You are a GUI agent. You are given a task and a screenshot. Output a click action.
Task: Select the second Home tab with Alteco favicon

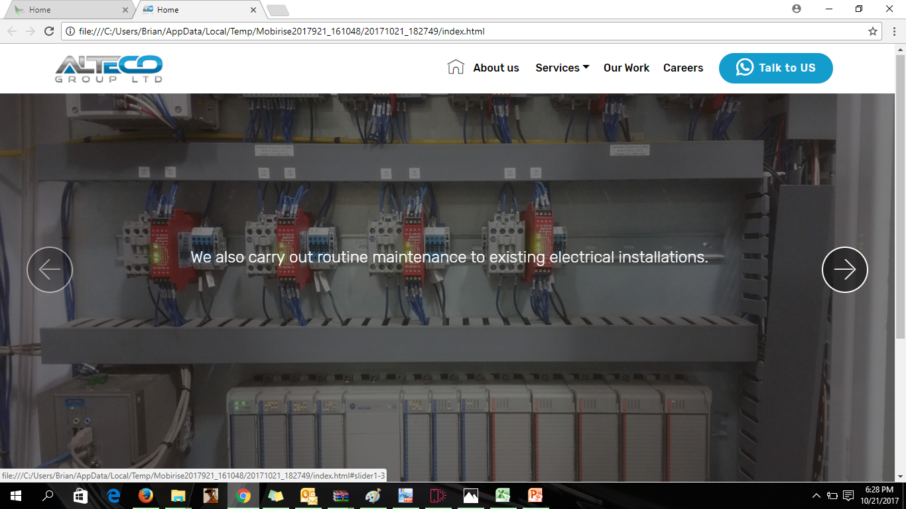click(199, 10)
